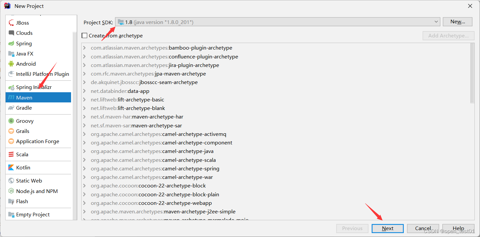Click the Add Archetype... button

(448, 35)
